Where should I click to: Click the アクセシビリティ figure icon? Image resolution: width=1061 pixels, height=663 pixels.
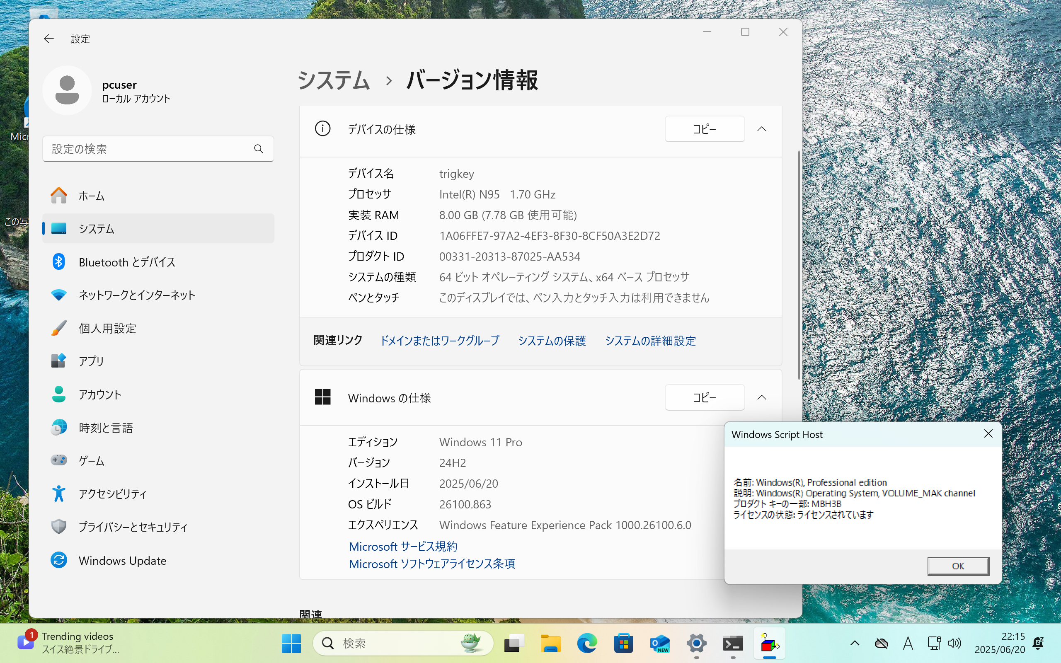59,493
